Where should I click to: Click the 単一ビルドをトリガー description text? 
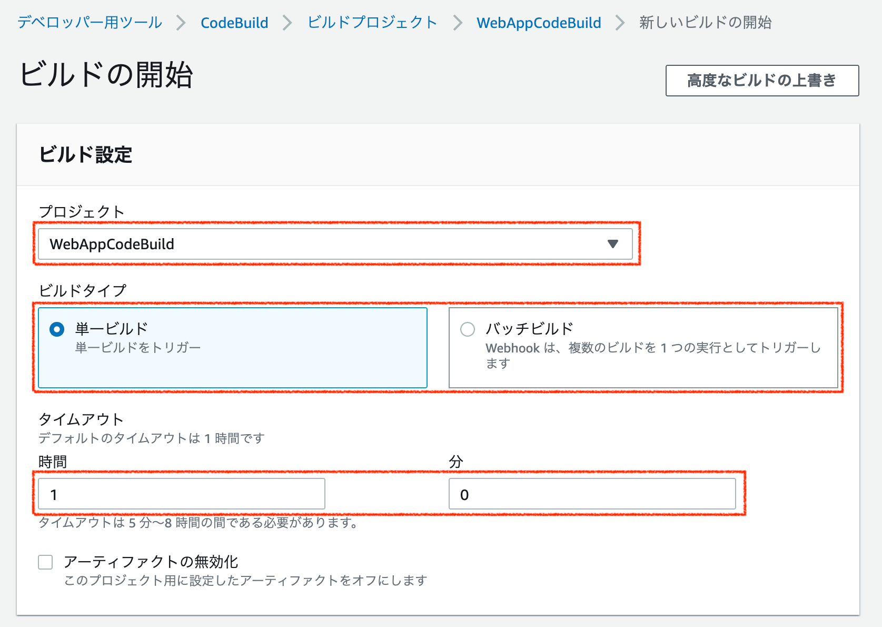click(138, 348)
